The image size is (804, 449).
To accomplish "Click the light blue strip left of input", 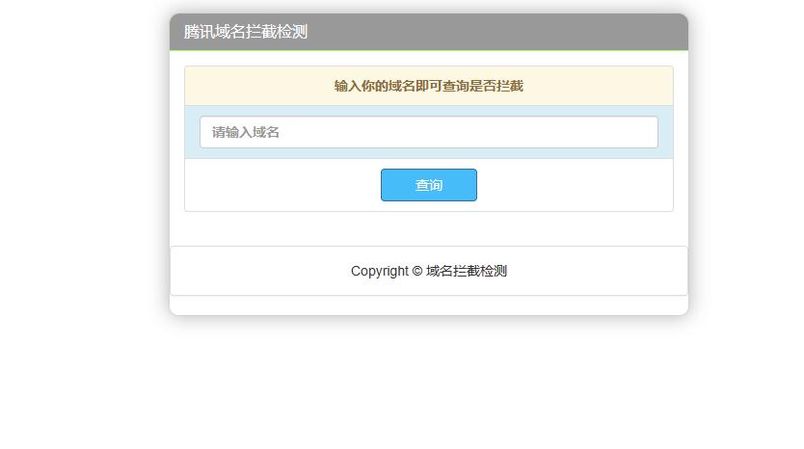I will pos(192,132).
